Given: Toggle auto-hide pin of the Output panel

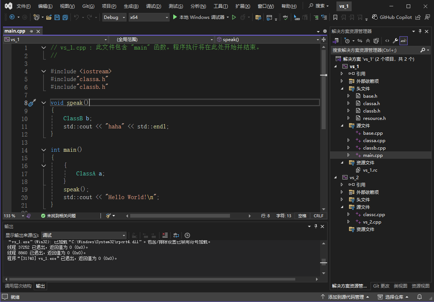Looking at the screenshot, I should coord(316,226).
